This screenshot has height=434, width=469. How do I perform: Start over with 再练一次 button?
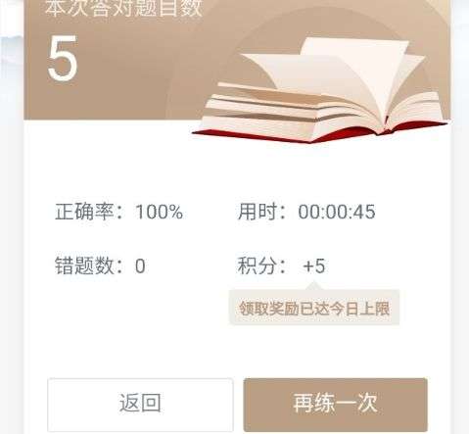click(x=336, y=405)
